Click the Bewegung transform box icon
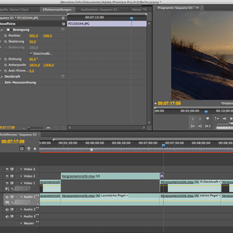233x233 pixels. coord(8,30)
